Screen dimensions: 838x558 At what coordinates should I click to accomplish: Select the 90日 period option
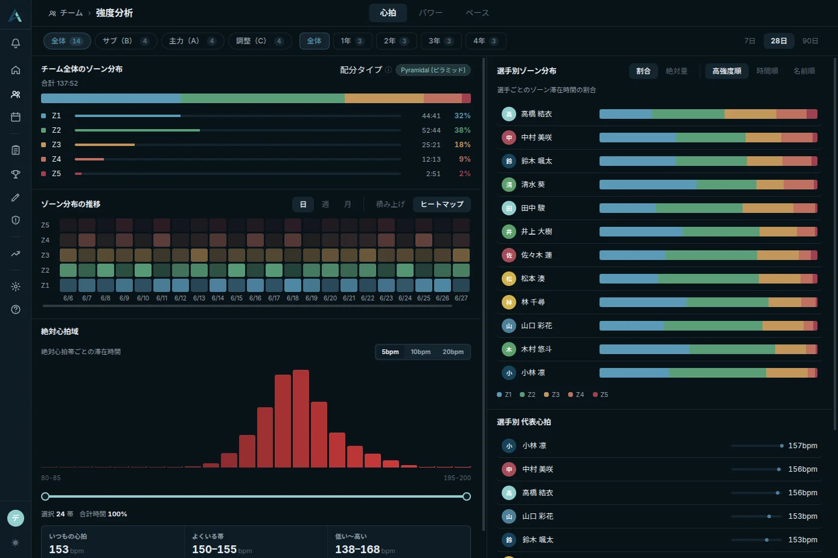(810, 41)
